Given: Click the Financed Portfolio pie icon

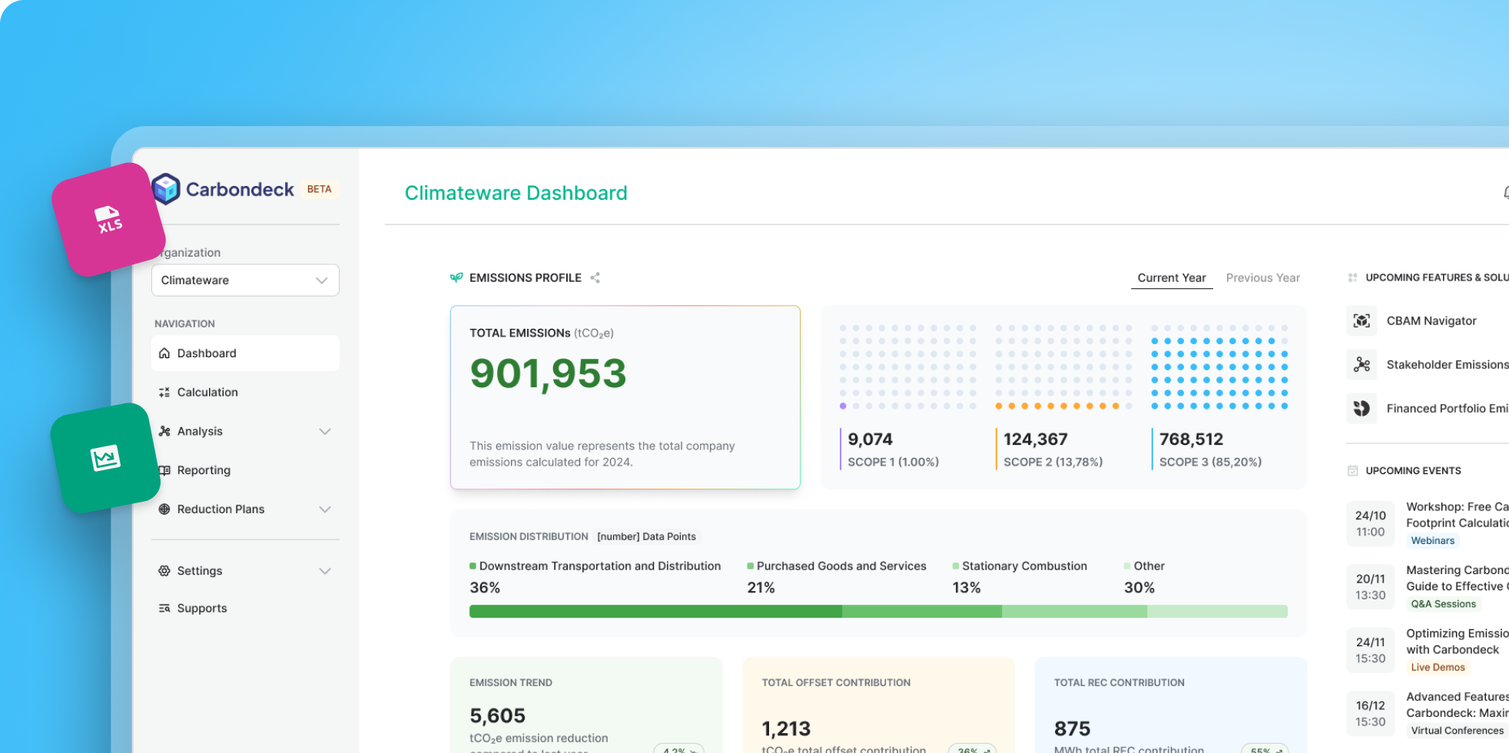Looking at the screenshot, I should (x=1361, y=408).
